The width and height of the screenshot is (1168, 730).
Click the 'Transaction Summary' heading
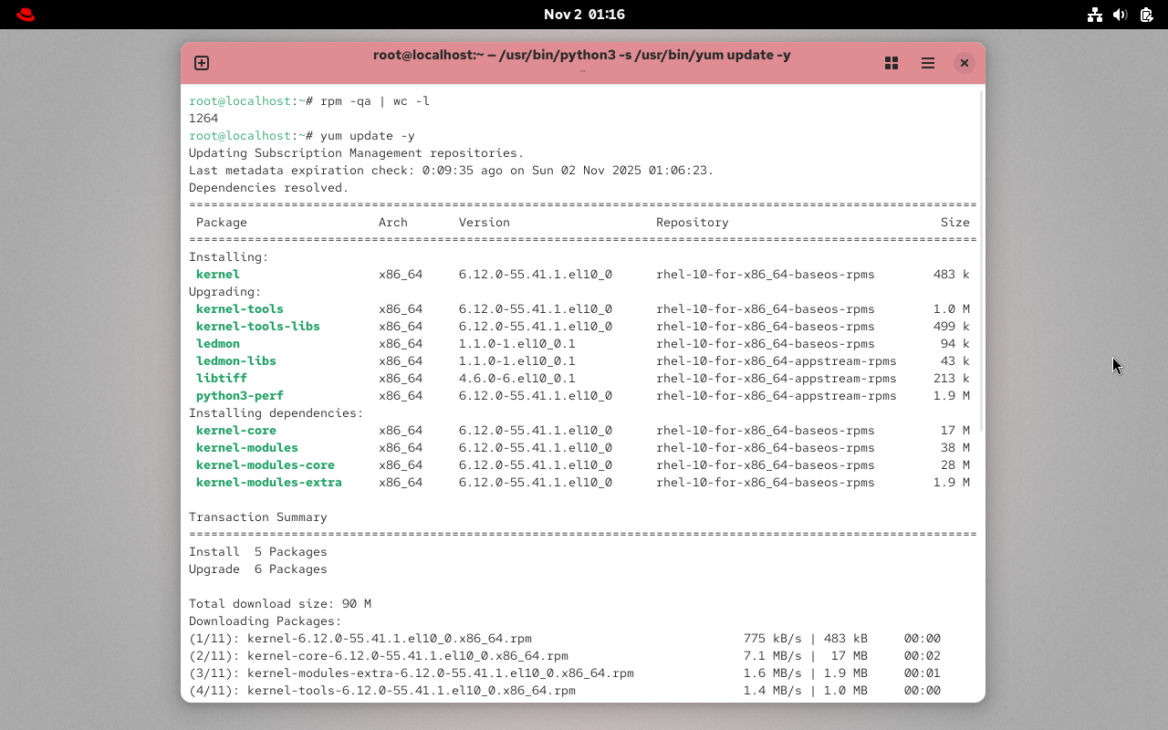pyautogui.click(x=257, y=516)
